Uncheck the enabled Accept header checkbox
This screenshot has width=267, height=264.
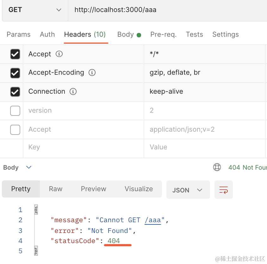15,54
